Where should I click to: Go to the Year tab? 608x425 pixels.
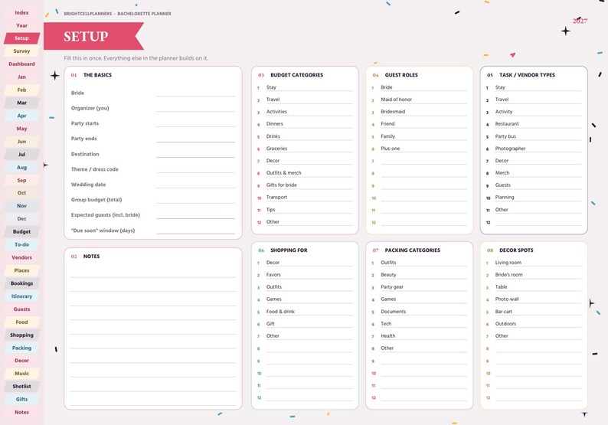(x=21, y=25)
